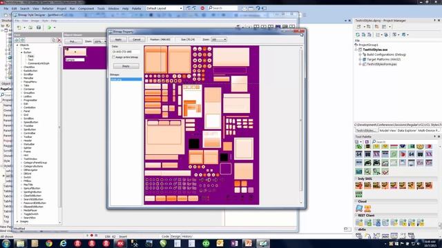
Task: Click the magnifier component icon in the Tool Palette
Action: click(x=367, y=172)
